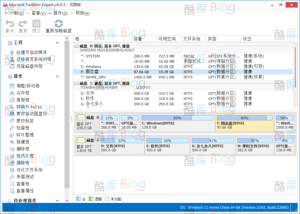Open the dropdown arrow next to 查看(V)
Viewport: 300px width, 214px height.
click(x=49, y=13)
